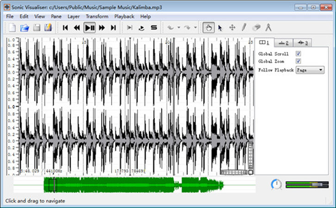This screenshot has width=336, height=208.
Task: Uncheck the Global Zoom checkbox
Action: 298,61
